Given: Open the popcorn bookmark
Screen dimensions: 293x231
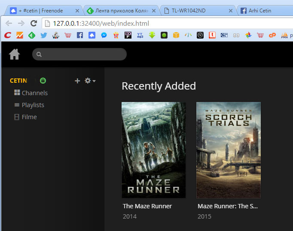Looking at the screenshot, I should [x=116, y=35].
